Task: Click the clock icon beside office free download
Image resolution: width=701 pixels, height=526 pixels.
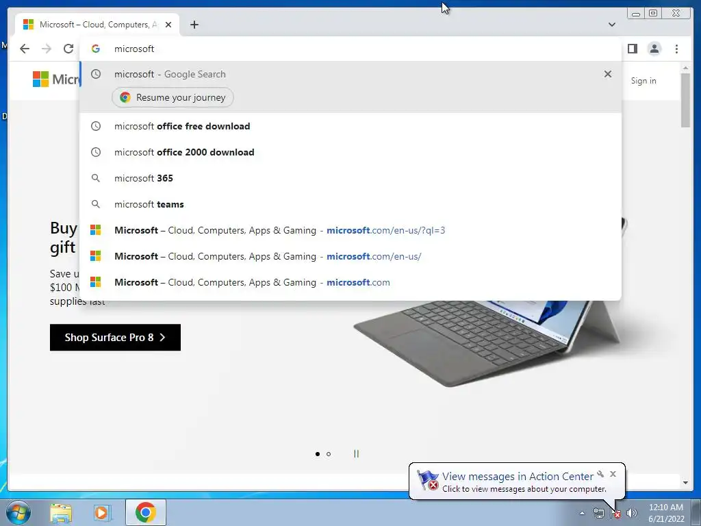Action: coord(96,126)
